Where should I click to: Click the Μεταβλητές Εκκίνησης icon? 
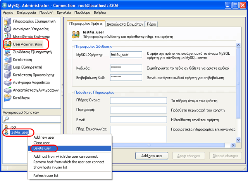[x=7, y=37]
